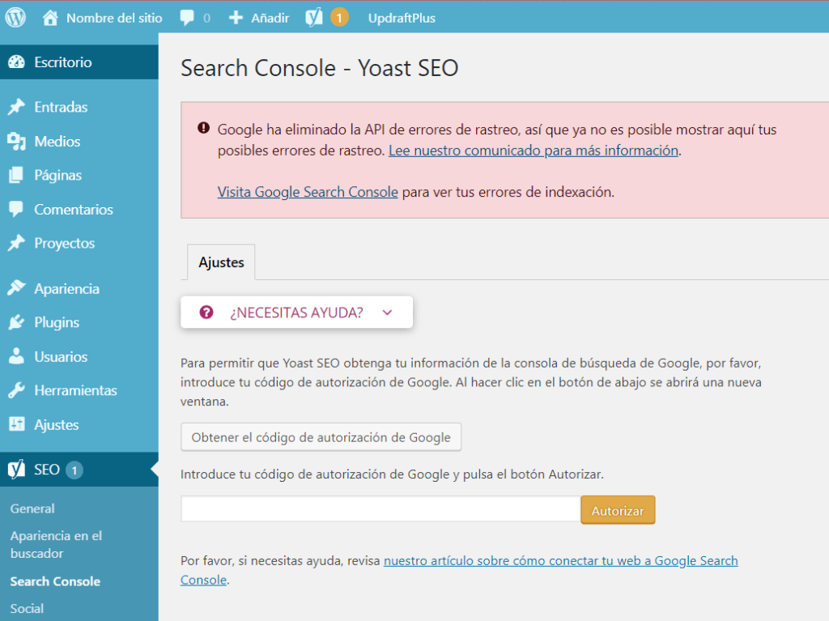829x621 pixels.
Task: Click the Search Console - Yoast SEO heading
Action: (x=319, y=68)
